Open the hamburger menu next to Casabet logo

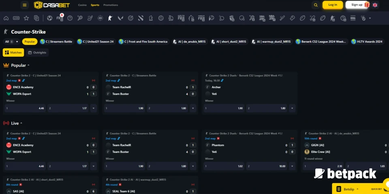tap(25, 5)
